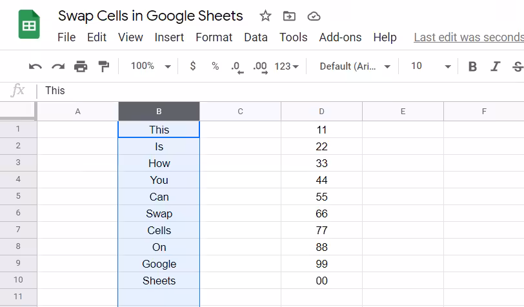Redo the last action
The height and width of the screenshot is (307, 524).
58,66
